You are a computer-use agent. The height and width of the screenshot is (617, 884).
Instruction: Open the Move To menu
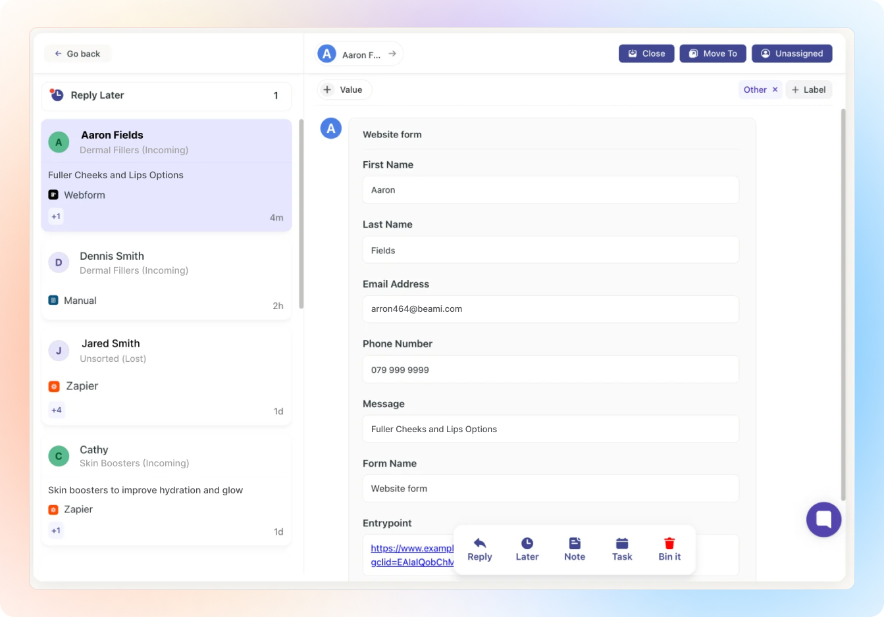(713, 53)
